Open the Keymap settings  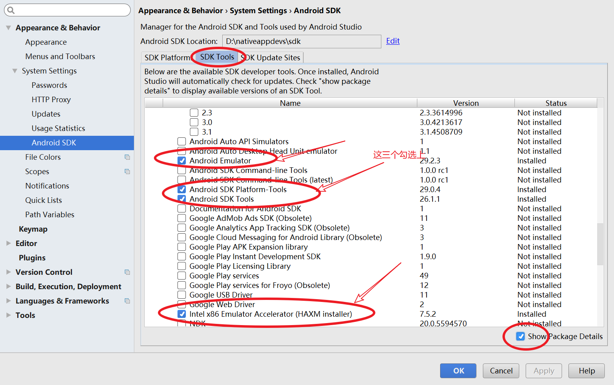click(33, 229)
